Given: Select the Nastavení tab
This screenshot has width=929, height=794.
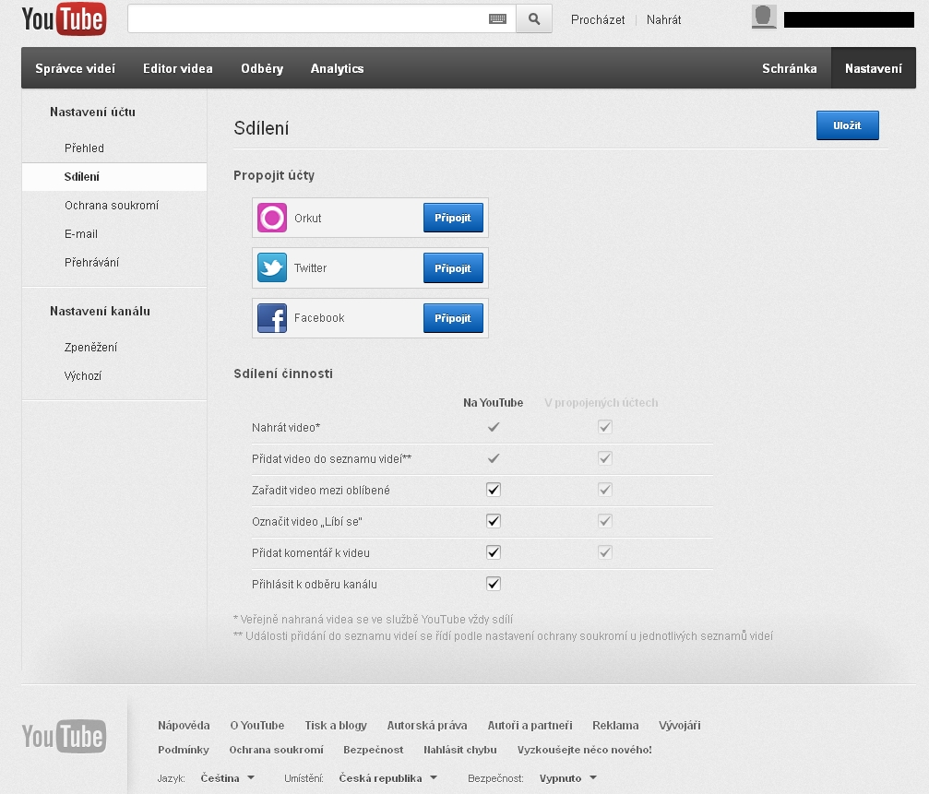Looking at the screenshot, I should [874, 68].
